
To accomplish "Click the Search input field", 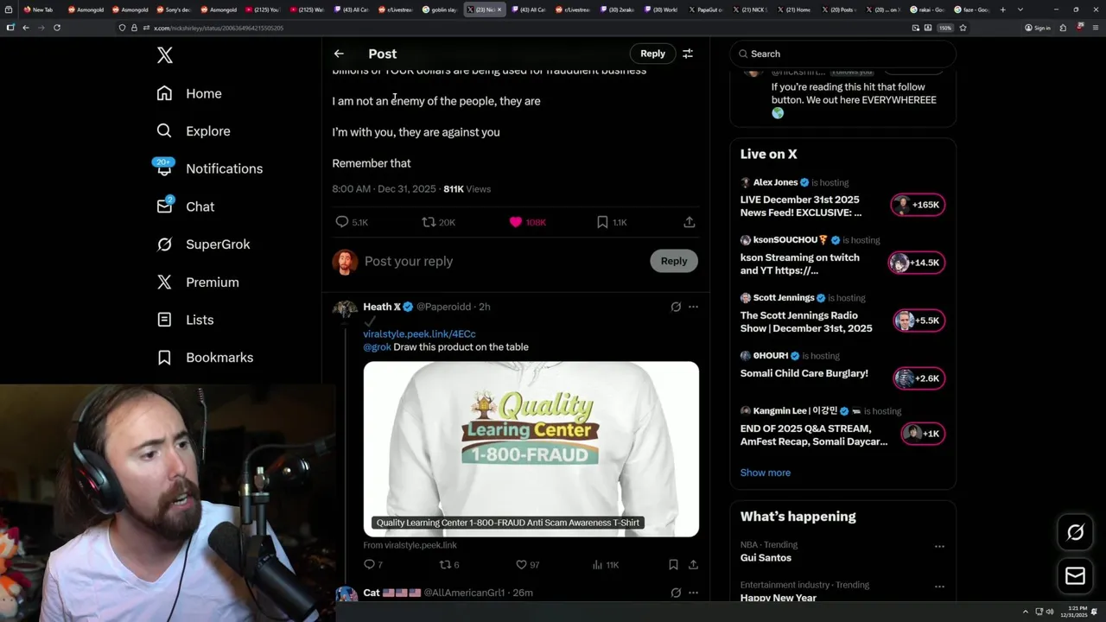I will (x=842, y=54).
